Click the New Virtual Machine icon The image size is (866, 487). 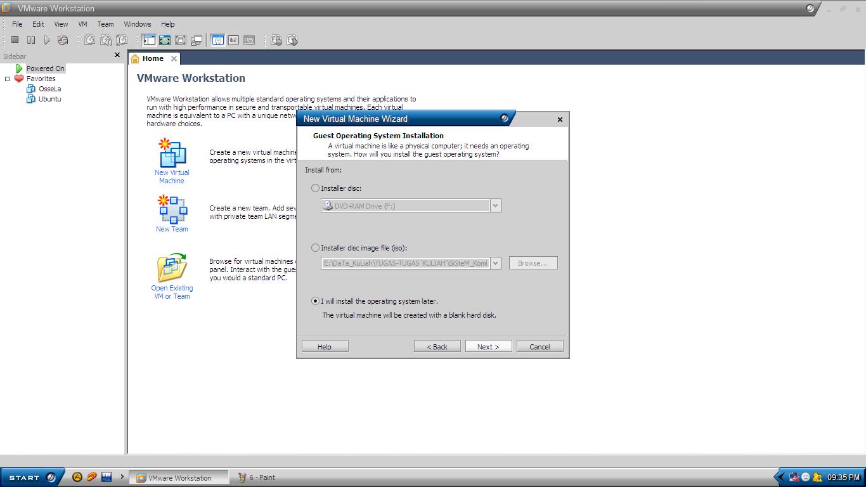pos(172,153)
